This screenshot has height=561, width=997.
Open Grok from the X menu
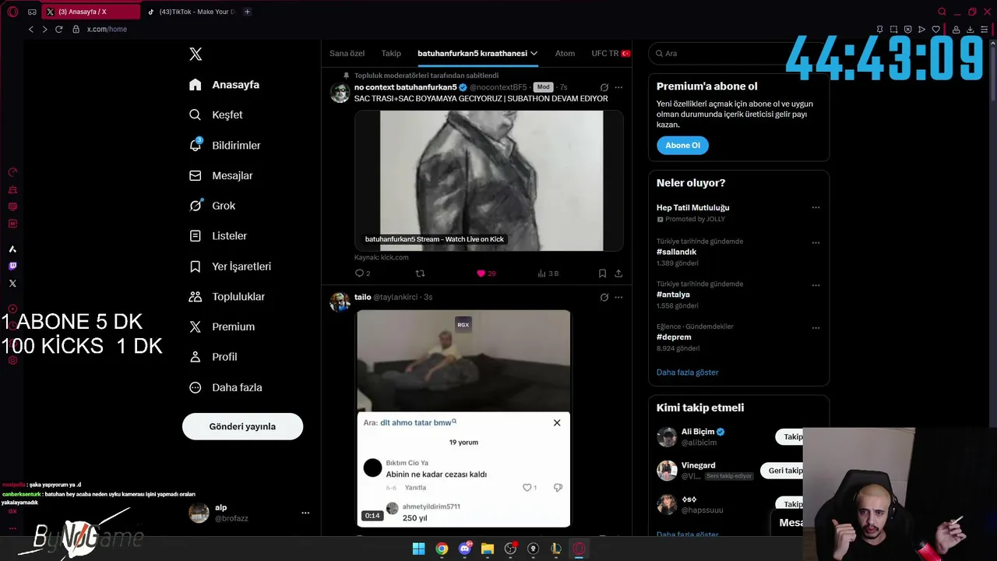point(212,206)
